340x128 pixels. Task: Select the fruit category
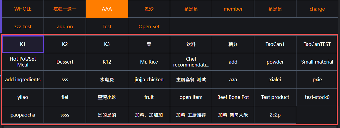[149, 97]
